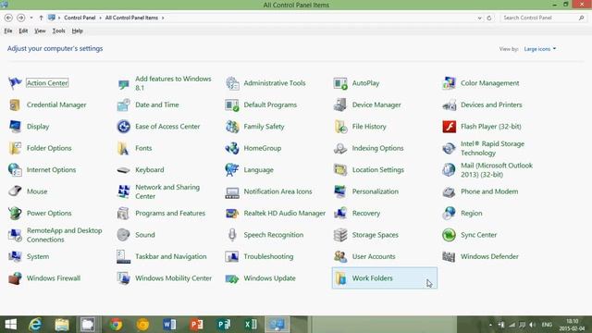The height and width of the screenshot is (333, 592).
Task: Click the Devices and Printers link
Action: [491, 105]
